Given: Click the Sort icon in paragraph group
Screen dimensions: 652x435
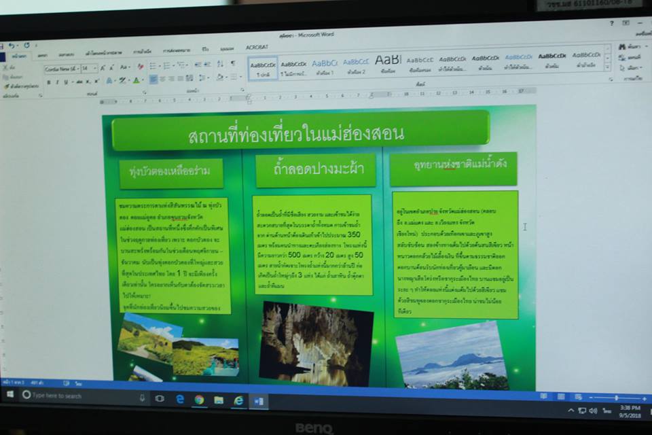Looking at the screenshot, I should point(221,64).
